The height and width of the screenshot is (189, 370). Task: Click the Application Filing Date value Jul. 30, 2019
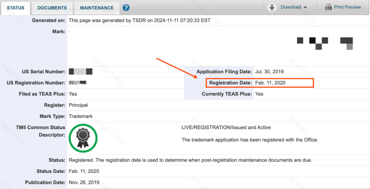point(269,72)
